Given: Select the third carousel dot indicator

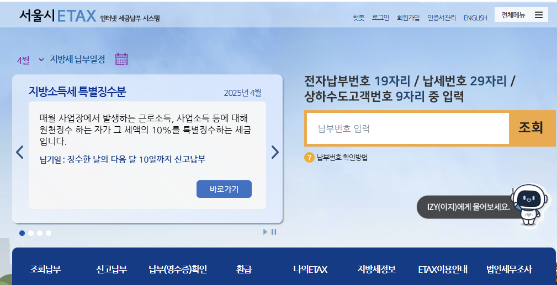Looking at the screenshot, I should (x=40, y=233).
